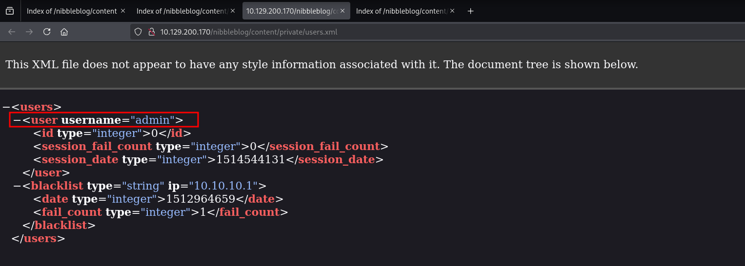Switch to the last Index of tab

[x=400, y=11]
